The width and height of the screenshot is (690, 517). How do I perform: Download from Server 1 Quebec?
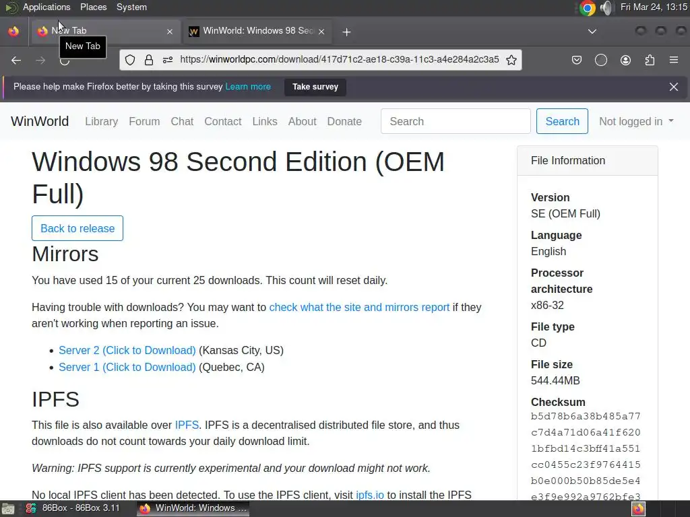coord(127,367)
